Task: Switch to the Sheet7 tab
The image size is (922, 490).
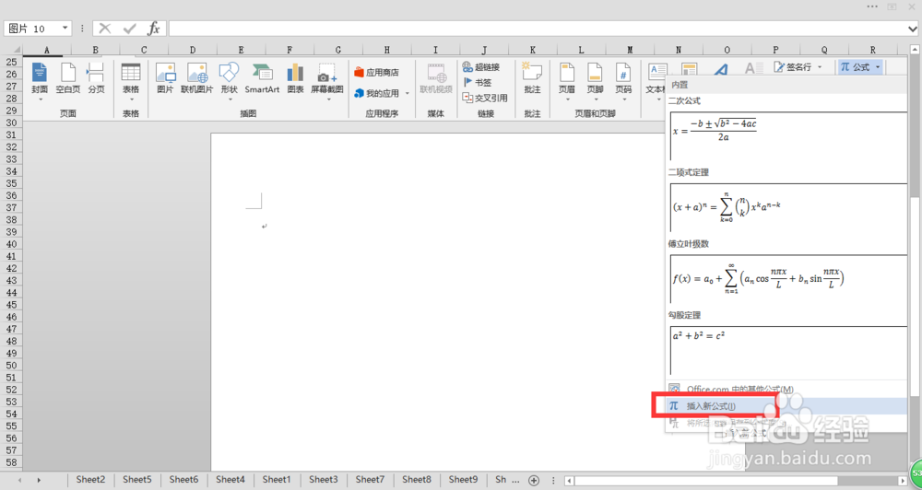Action: 370,480
